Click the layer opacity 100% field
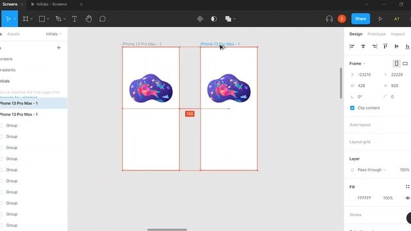Image resolution: width=411 pixels, height=231 pixels. coord(405,170)
